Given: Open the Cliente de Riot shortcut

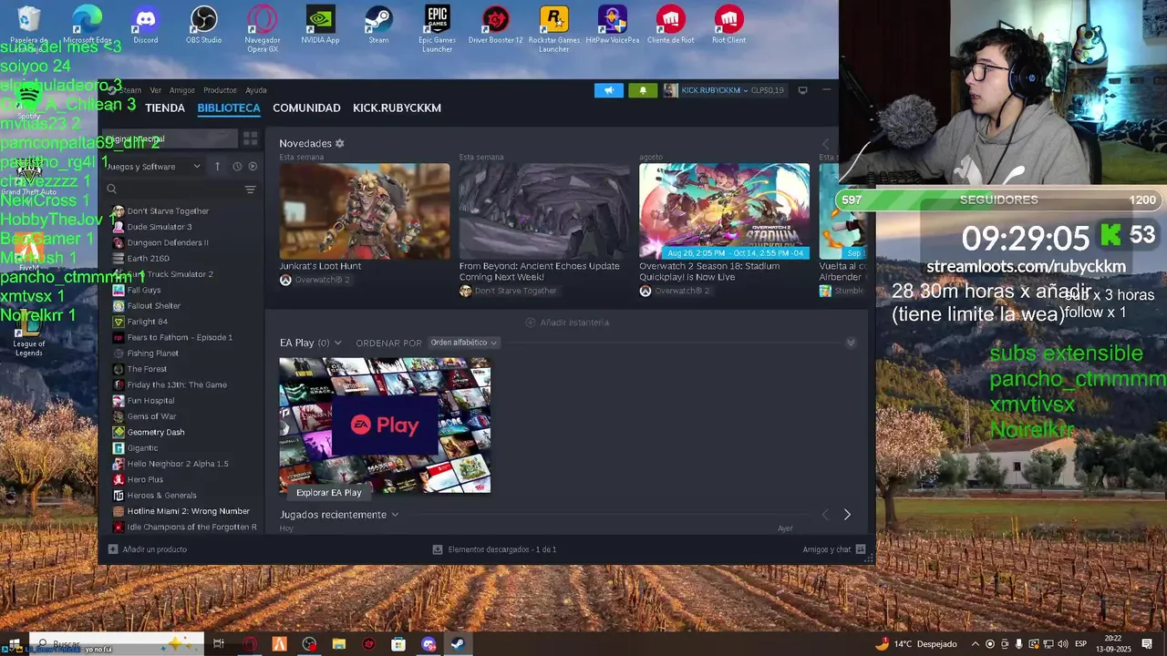Looking at the screenshot, I should [671, 25].
